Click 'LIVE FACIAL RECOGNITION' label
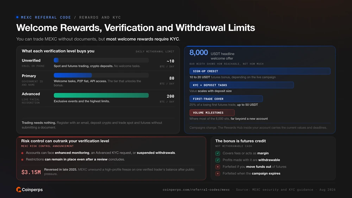 31,101
